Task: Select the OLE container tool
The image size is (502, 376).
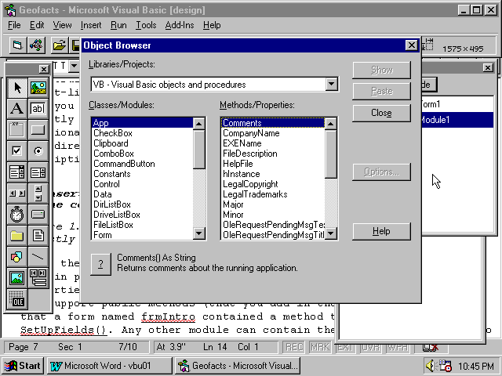Action: pos(17,298)
